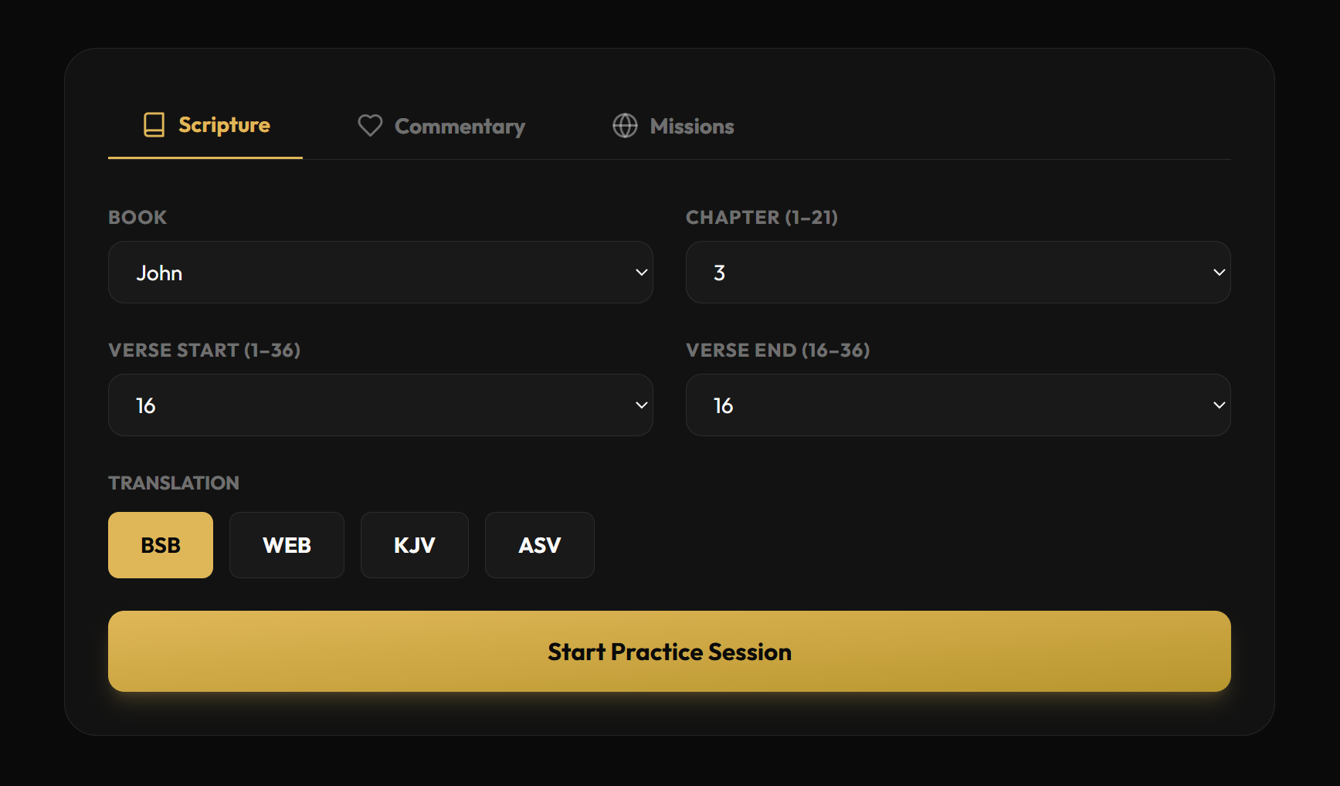Switch to the Missions tab
Viewport: 1340px width, 786px height.
692,126
